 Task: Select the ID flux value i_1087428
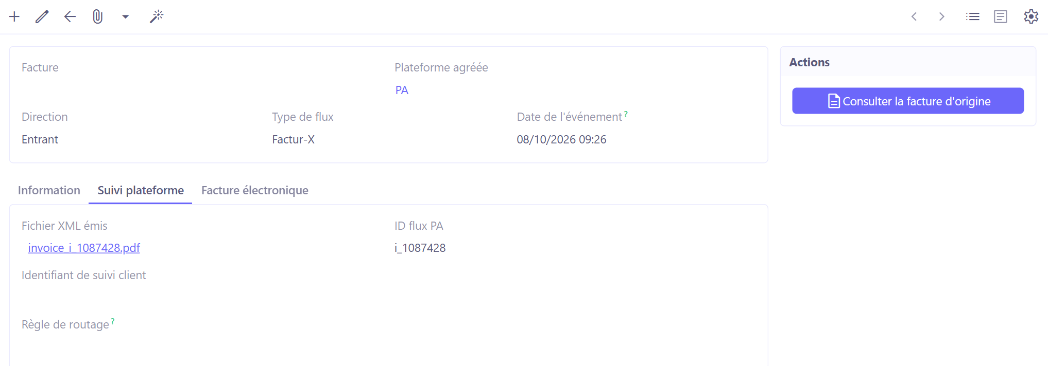[420, 248]
